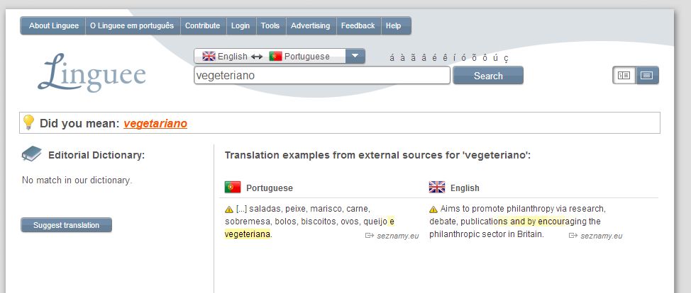The image size is (691, 293).
Task: Click the lightbulb suggestion icon
Action: pyautogui.click(x=28, y=122)
